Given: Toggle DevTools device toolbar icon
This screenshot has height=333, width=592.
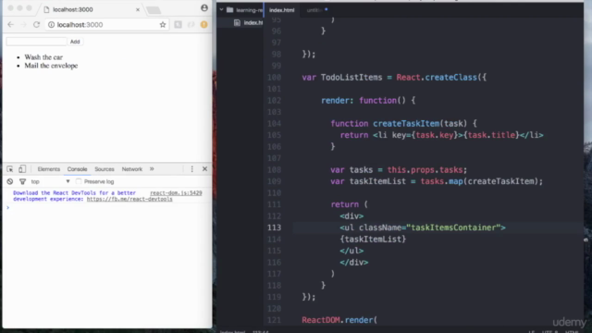Looking at the screenshot, I should point(22,169).
